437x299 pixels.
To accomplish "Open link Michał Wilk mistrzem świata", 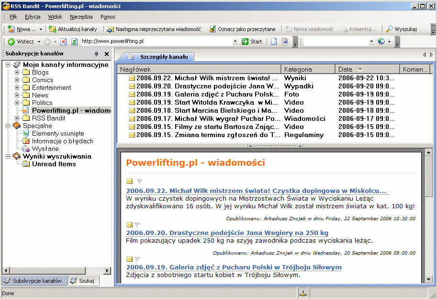I will (256, 191).
